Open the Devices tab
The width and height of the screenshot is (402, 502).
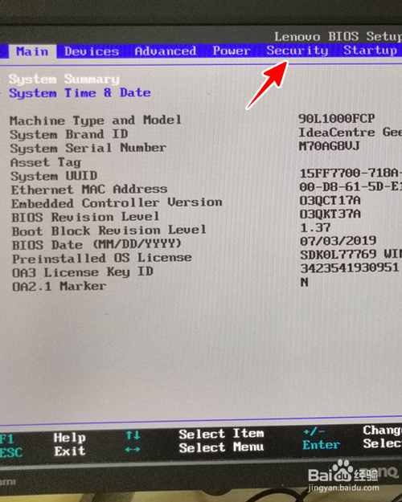92,51
